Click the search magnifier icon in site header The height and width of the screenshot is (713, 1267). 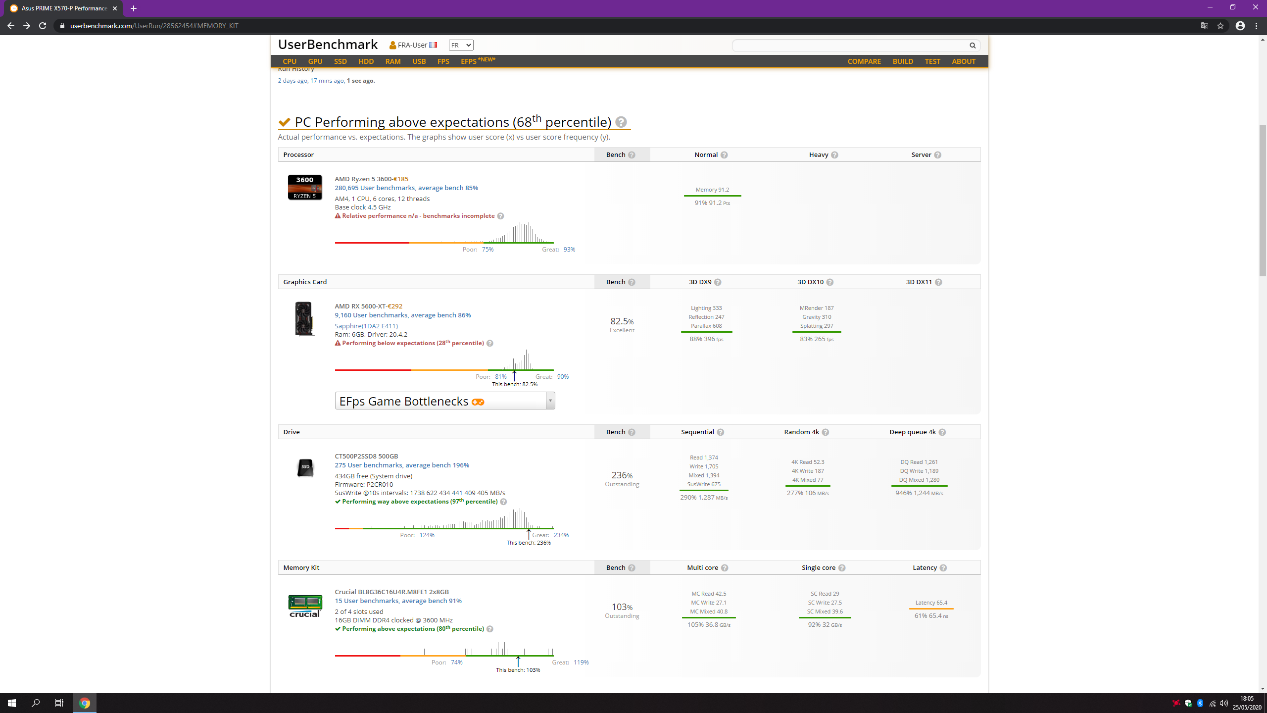click(x=972, y=46)
